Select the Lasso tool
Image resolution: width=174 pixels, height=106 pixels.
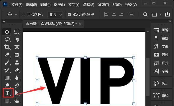point(7,39)
